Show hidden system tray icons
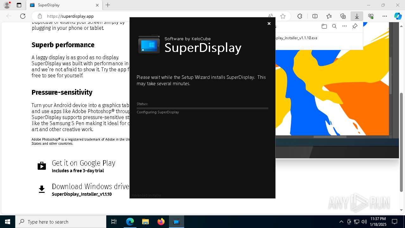The image size is (405, 228). coord(341,222)
